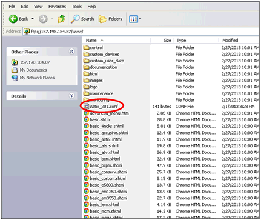
Task: Open My Network Places link
Action: pos(37,78)
